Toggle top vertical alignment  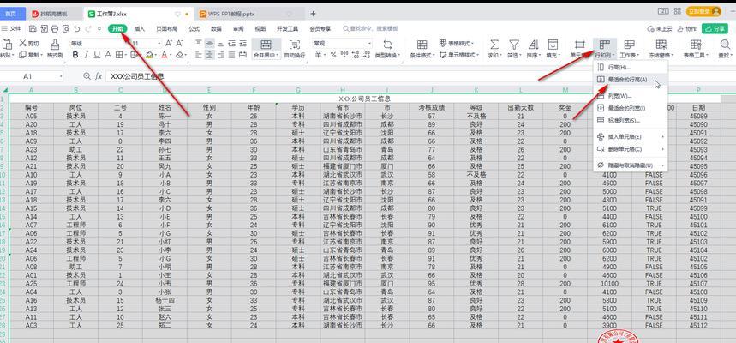pyautogui.click(x=199, y=43)
